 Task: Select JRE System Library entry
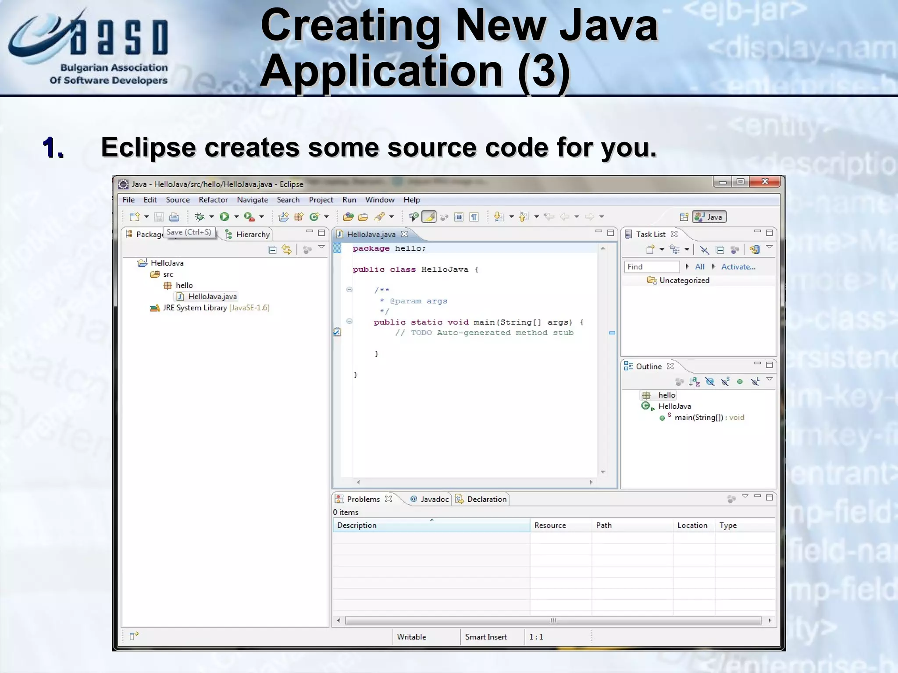click(x=210, y=308)
